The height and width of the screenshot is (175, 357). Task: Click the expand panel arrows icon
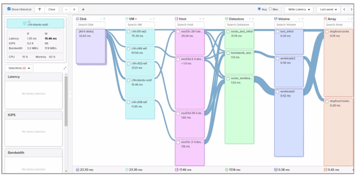[65, 68]
